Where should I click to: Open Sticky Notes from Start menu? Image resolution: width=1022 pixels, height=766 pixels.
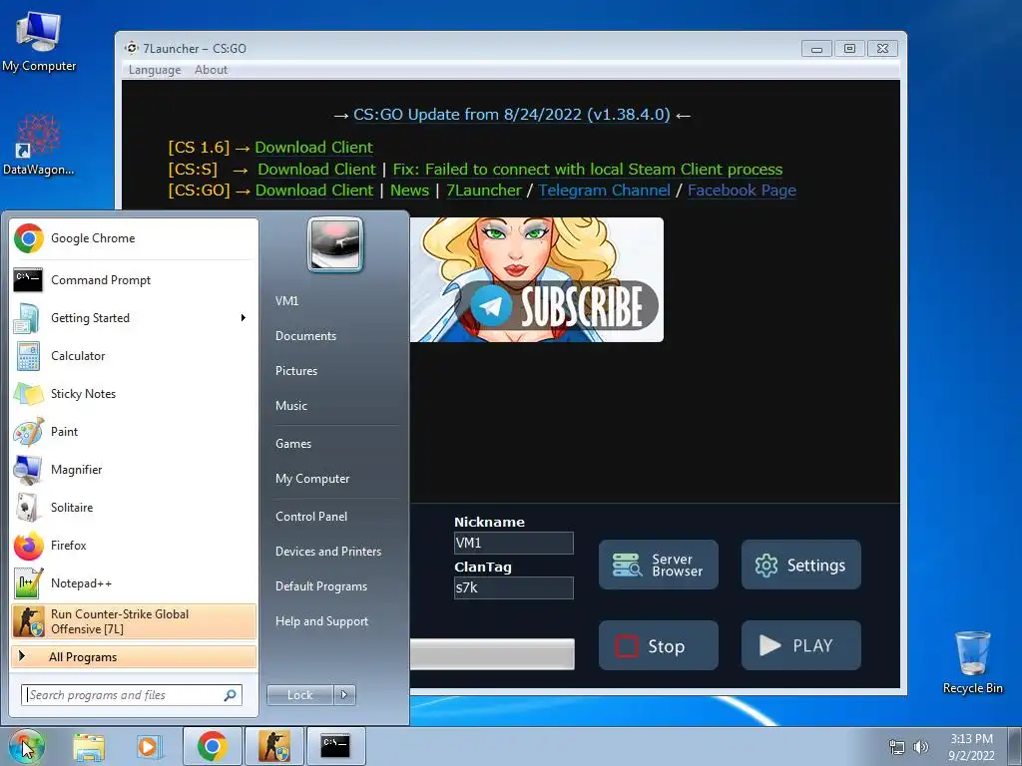pyautogui.click(x=134, y=393)
